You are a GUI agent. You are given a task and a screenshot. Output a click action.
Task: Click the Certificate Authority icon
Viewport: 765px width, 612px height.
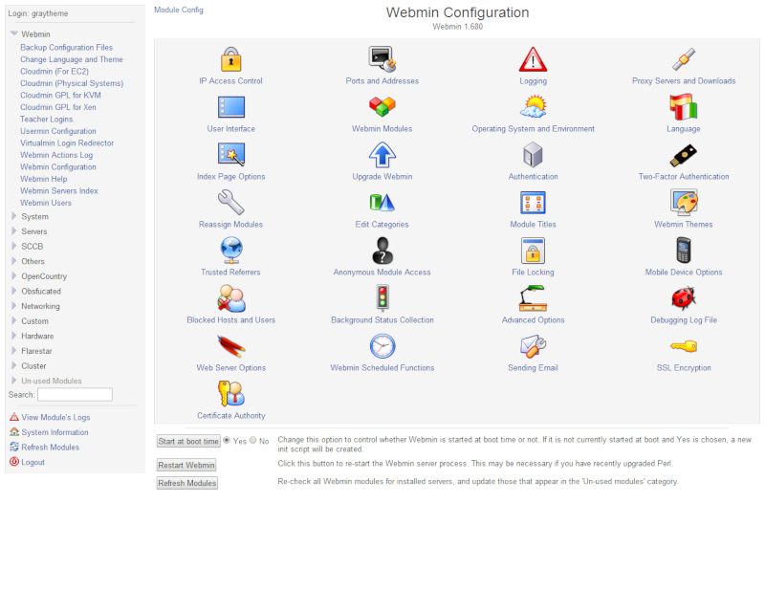(230, 394)
